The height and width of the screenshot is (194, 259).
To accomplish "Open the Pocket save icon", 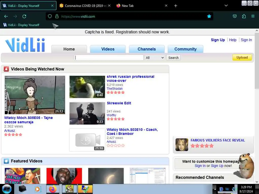I will [234, 16].
